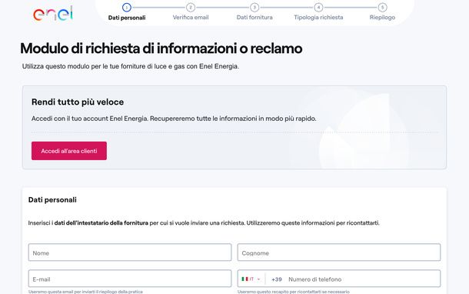
Task: Click the page title Modulo di richiesta
Action: (161, 48)
